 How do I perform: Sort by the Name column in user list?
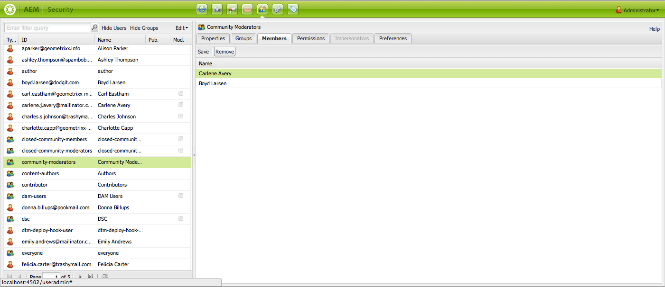(x=120, y=40)
